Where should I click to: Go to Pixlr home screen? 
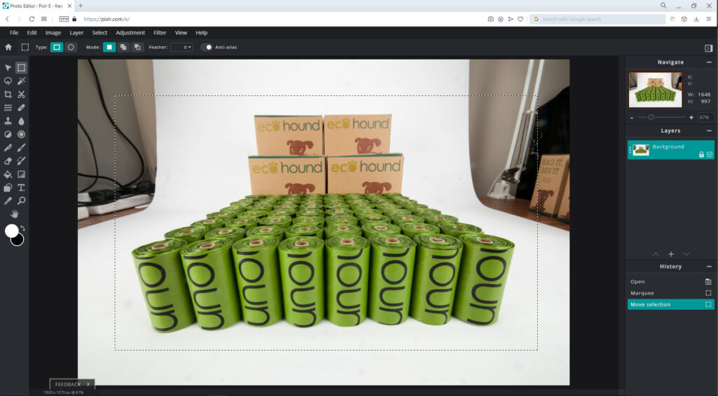(8, 47)
